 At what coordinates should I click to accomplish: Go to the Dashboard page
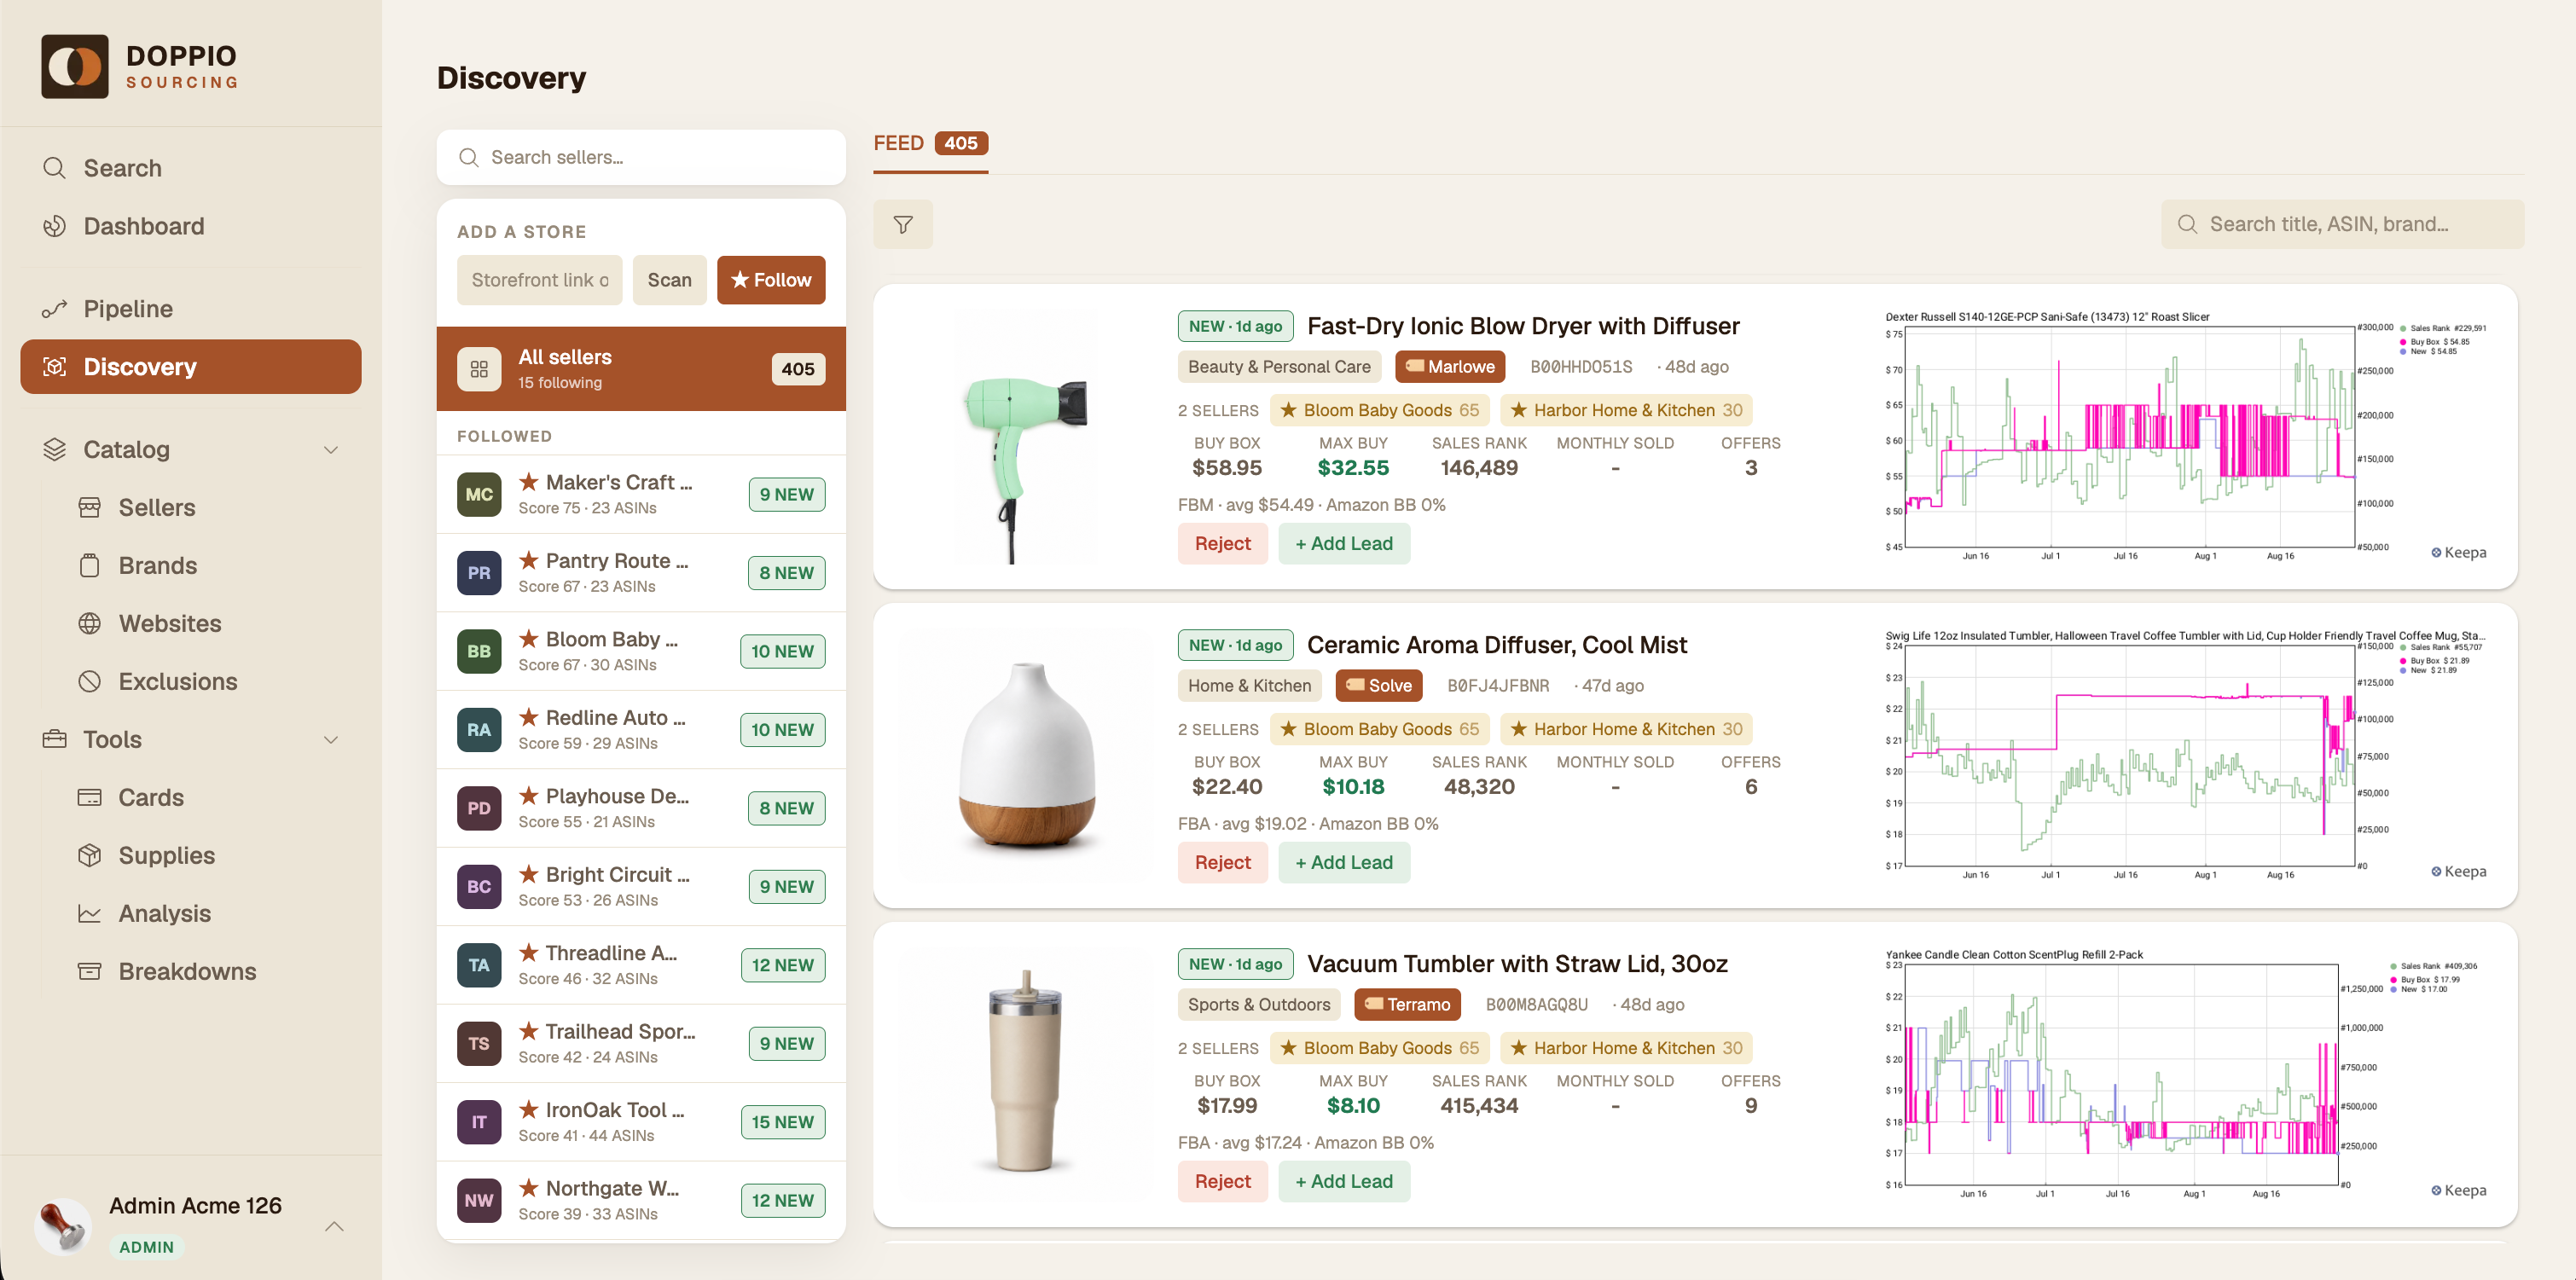coord(191,226)
